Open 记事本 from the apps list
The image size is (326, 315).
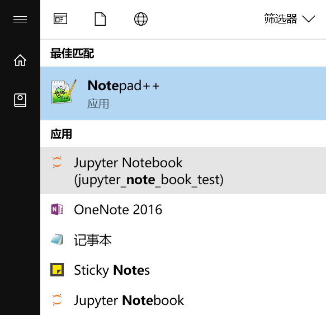click(x=183, y=239)
